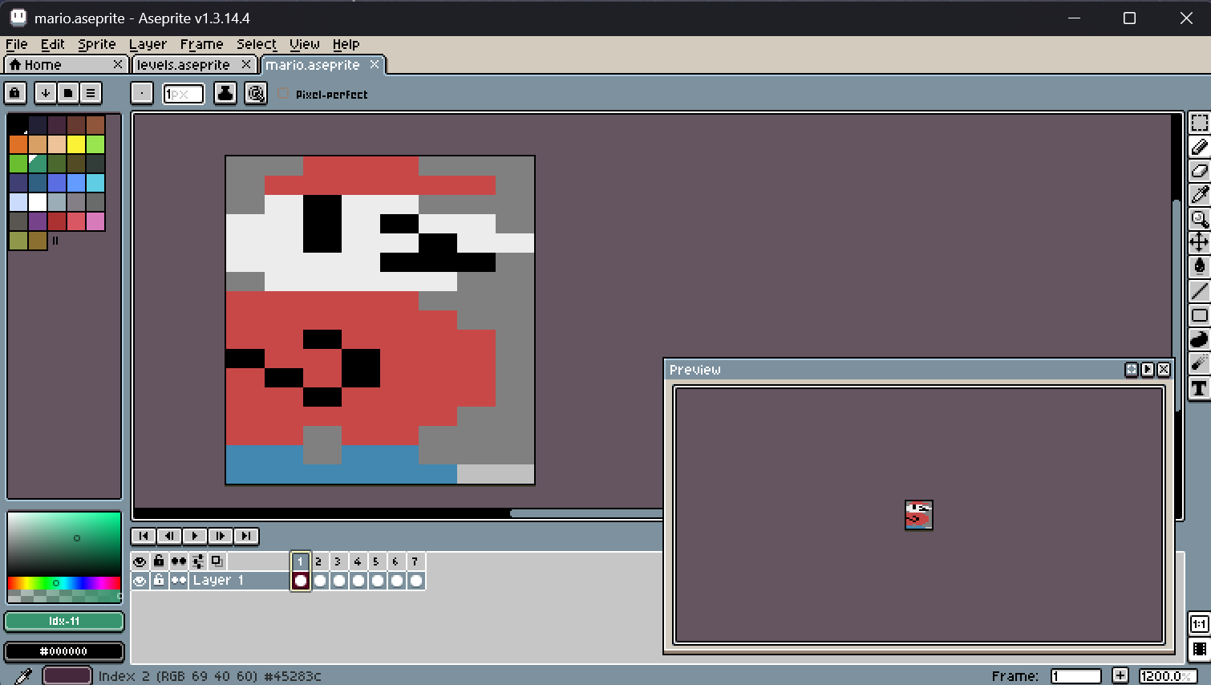Select Layer 1 in the timeline
This screenshot has width=1211, height=685.
[x=239, y=581]
